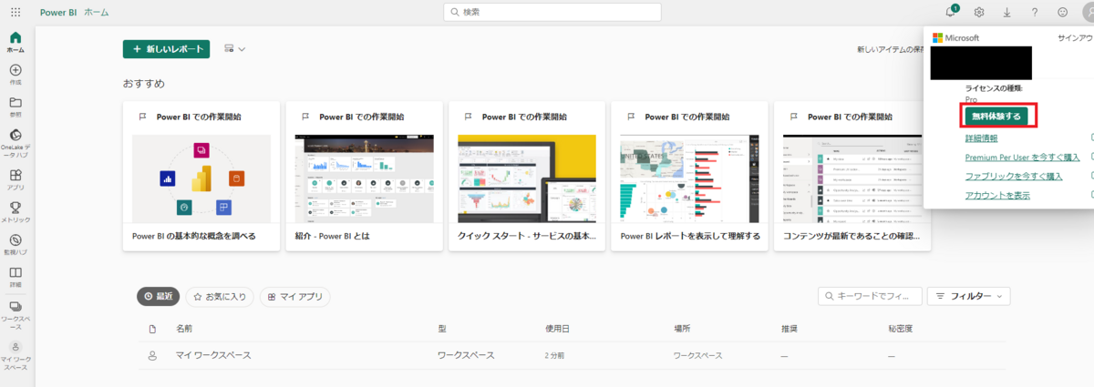Select the マイ アプリ tab
The width and height of the screenshot is (1094, 387).
click(x=295, y=296)
